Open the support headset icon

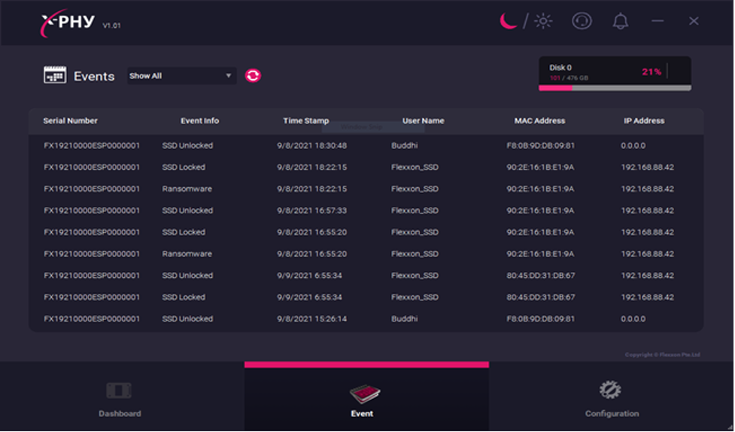click(x=582, y=21)
